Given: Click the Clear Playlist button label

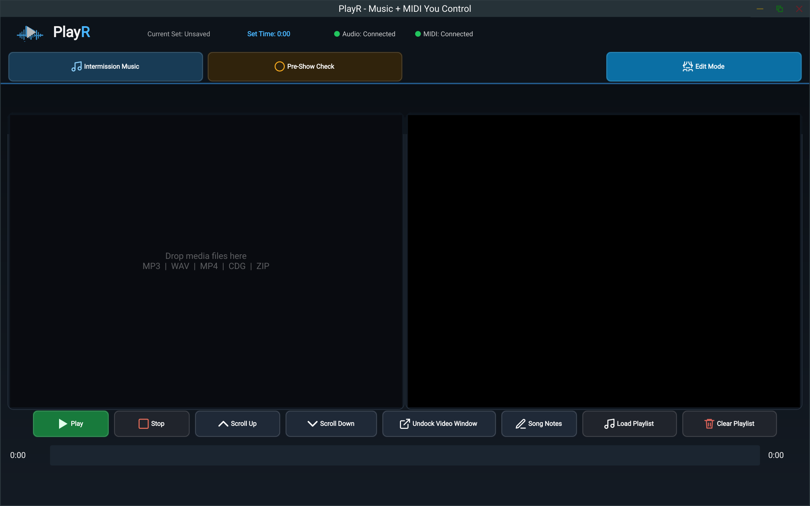Looking at the screenshot, I should tap(735, 424).
